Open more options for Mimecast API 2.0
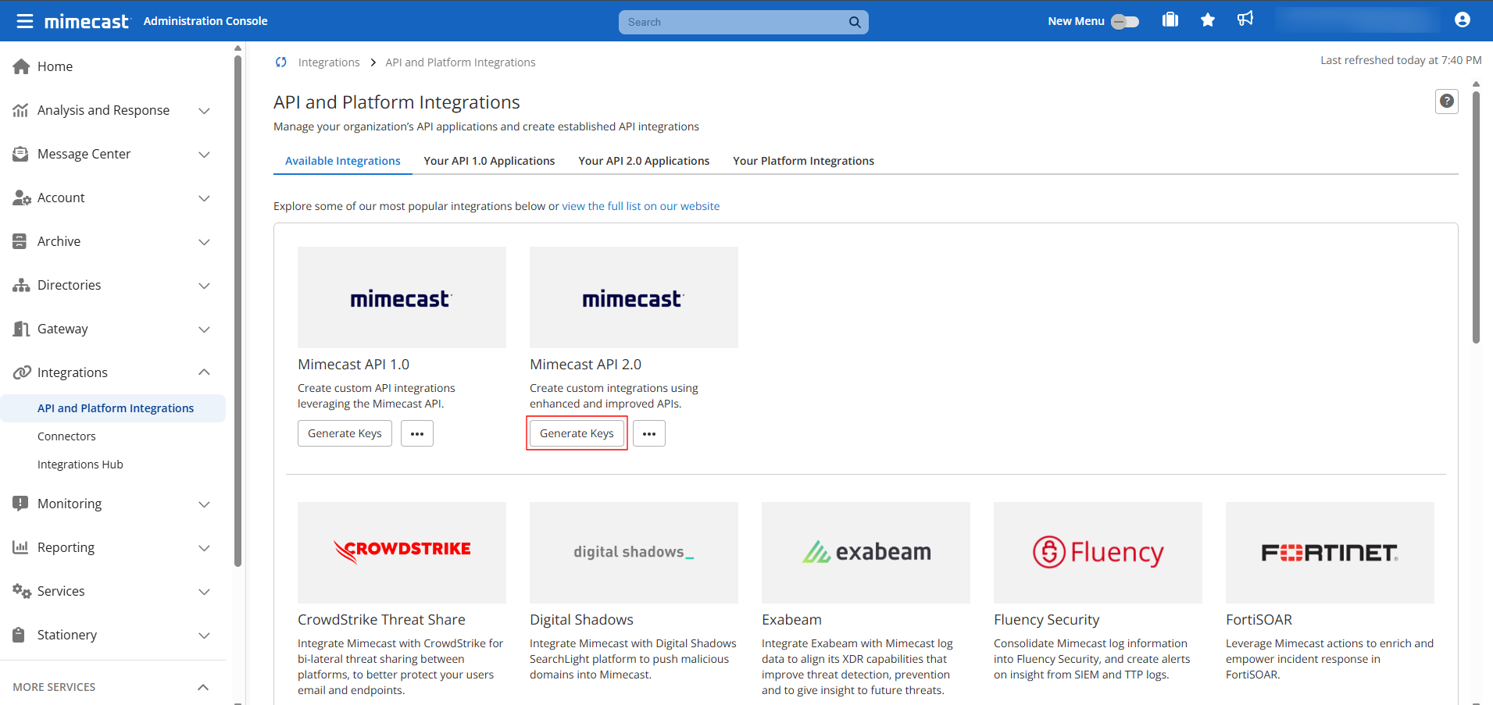Image resolution: width=1493 pixels, height=705 pixels. 649,433
